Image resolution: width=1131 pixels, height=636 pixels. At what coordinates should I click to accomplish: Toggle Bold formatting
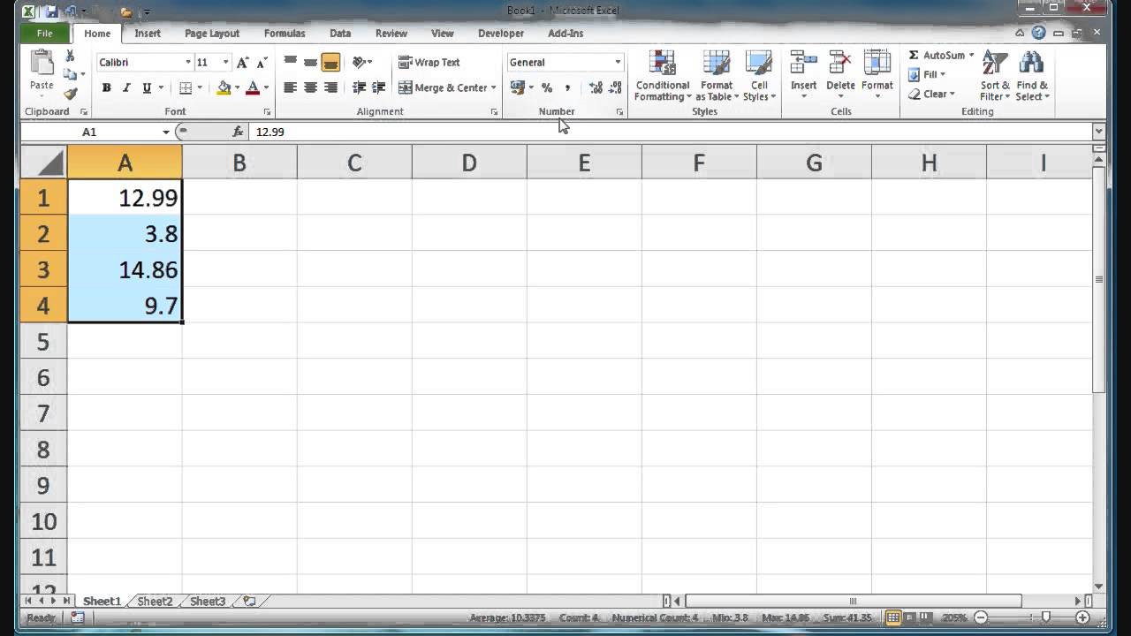click(106, 87)
